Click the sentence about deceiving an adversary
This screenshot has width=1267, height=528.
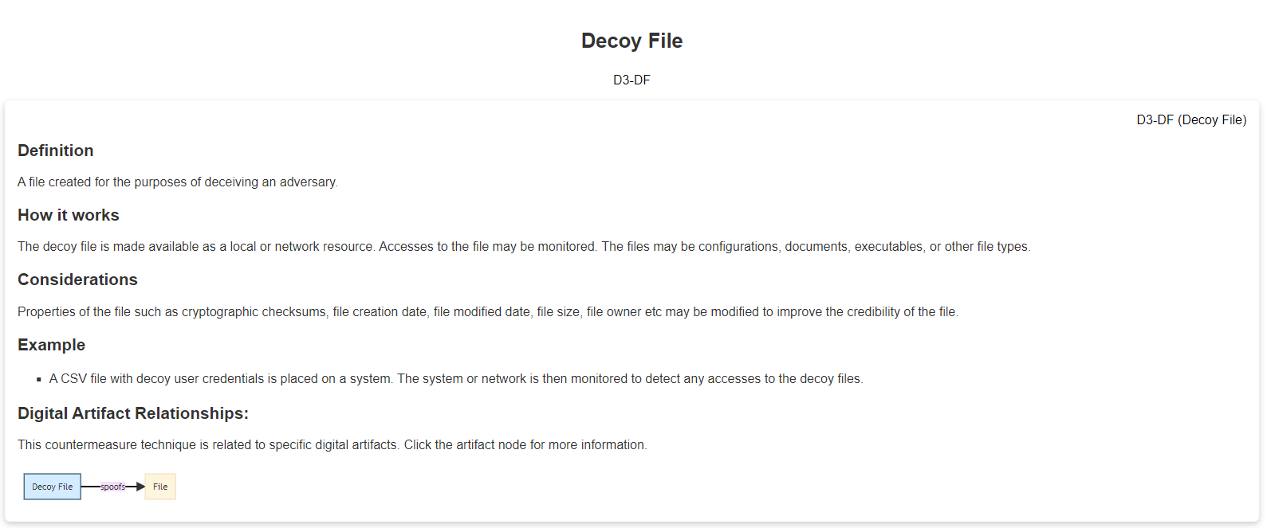point(178,182)
